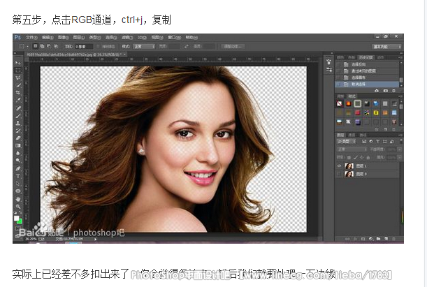
Task: Show layer 图层 0 via visibility box
Action: click(340, 174)
